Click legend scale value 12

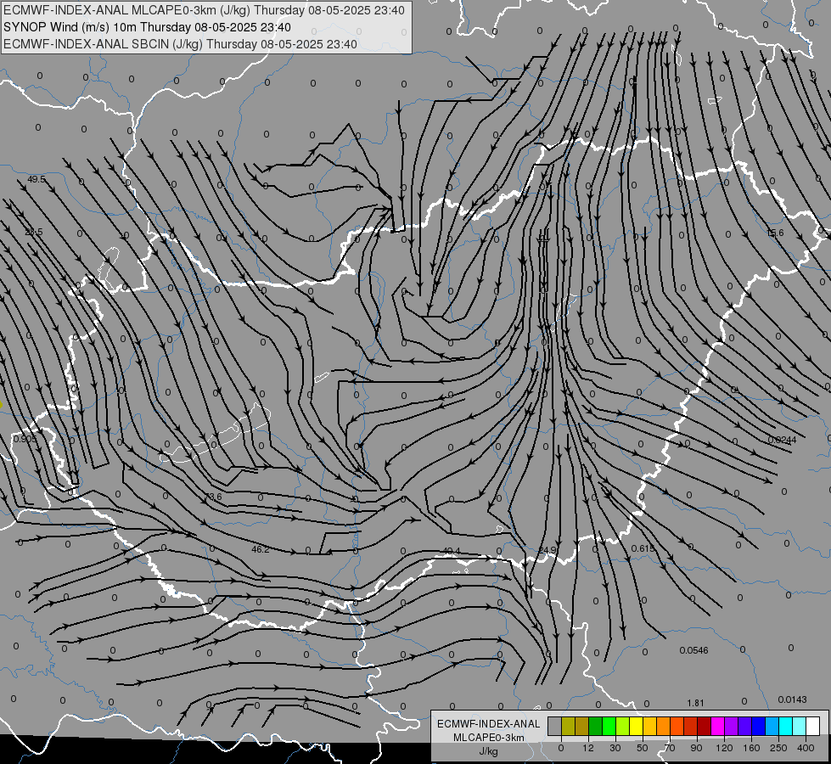click(588, 748)
